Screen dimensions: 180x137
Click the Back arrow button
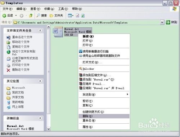[x=4, y=16]
